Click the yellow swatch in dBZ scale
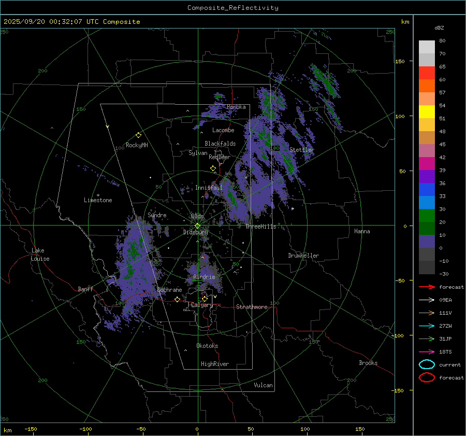The width and height of the screenshot is (466, 436). [427, 111]
